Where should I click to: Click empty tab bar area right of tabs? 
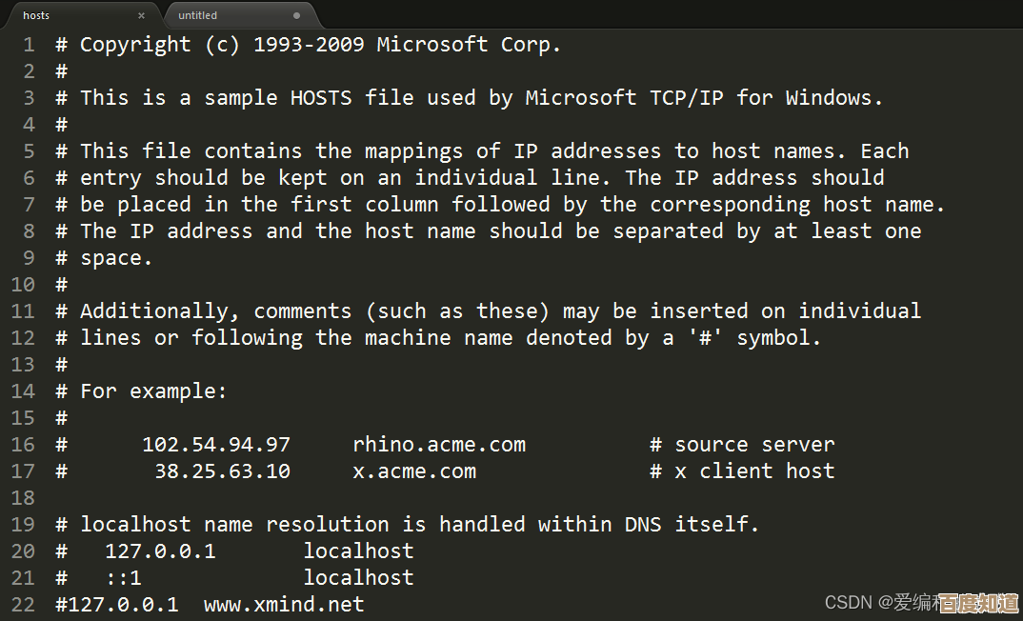[x=667, y=15]
